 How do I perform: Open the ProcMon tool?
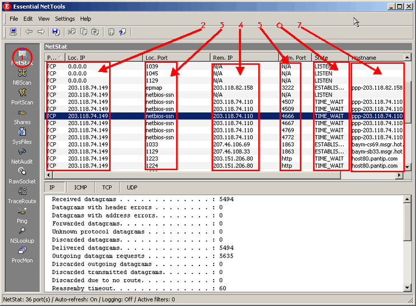pyautogui.click(x=22, y=255)
